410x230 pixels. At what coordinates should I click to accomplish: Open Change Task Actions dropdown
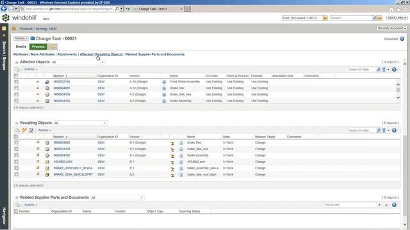(21, 38)
